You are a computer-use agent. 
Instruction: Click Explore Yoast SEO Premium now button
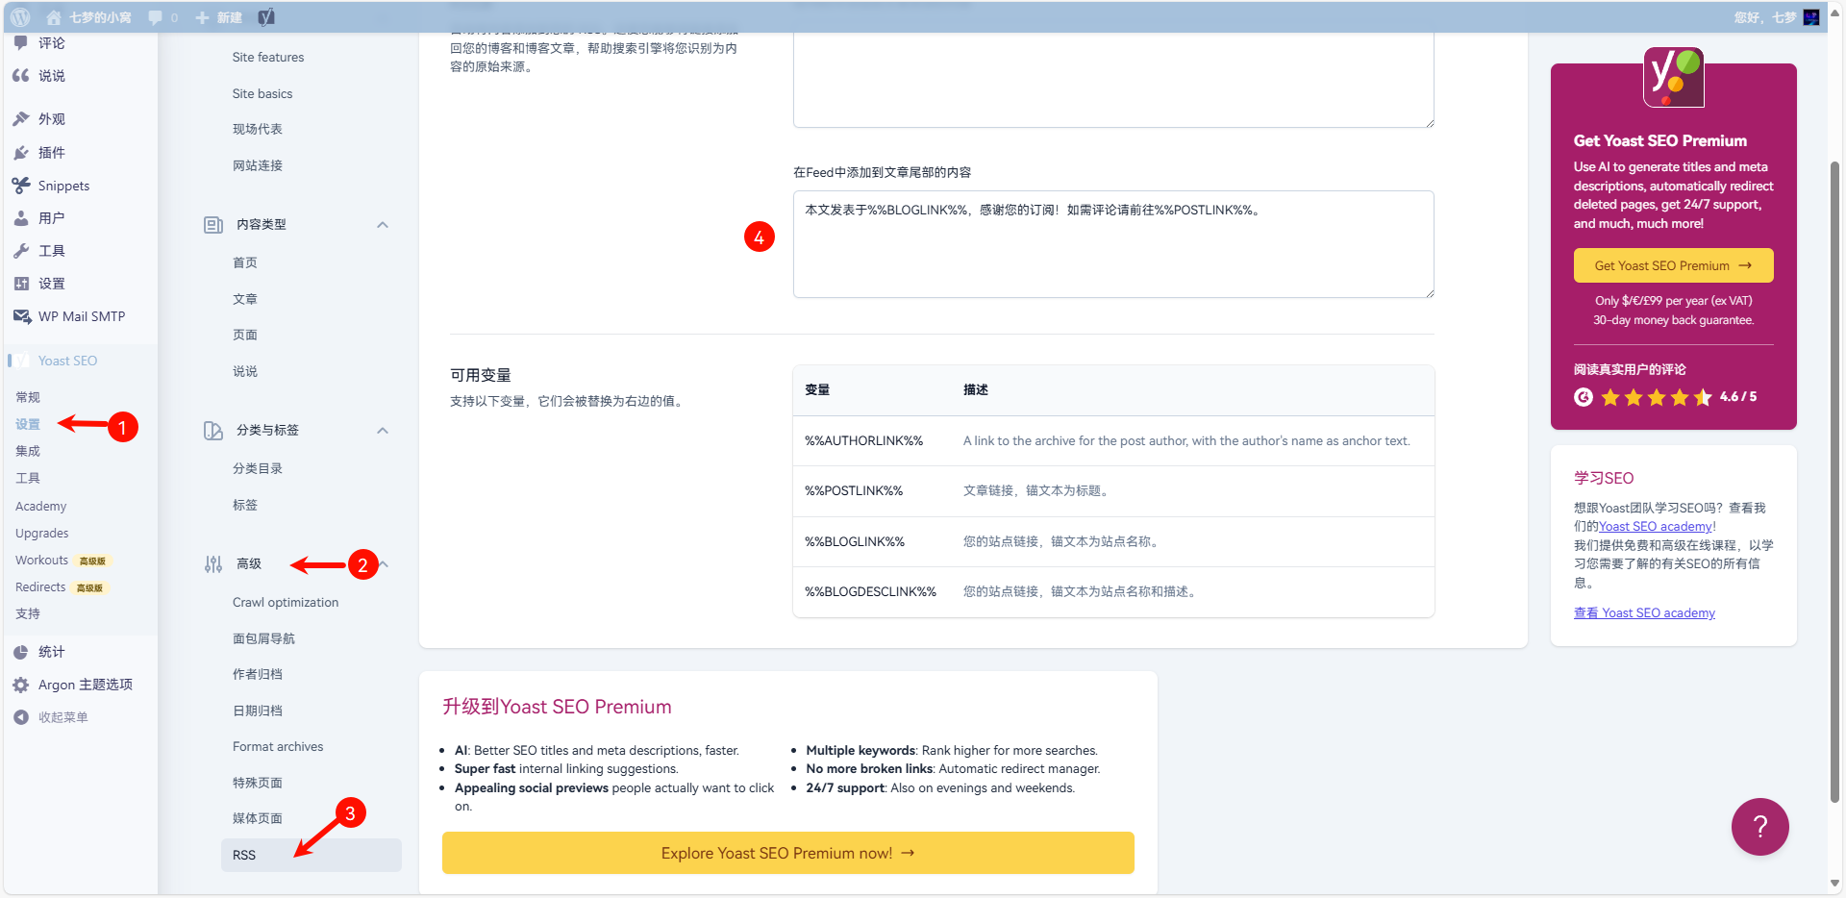(787, 854)
